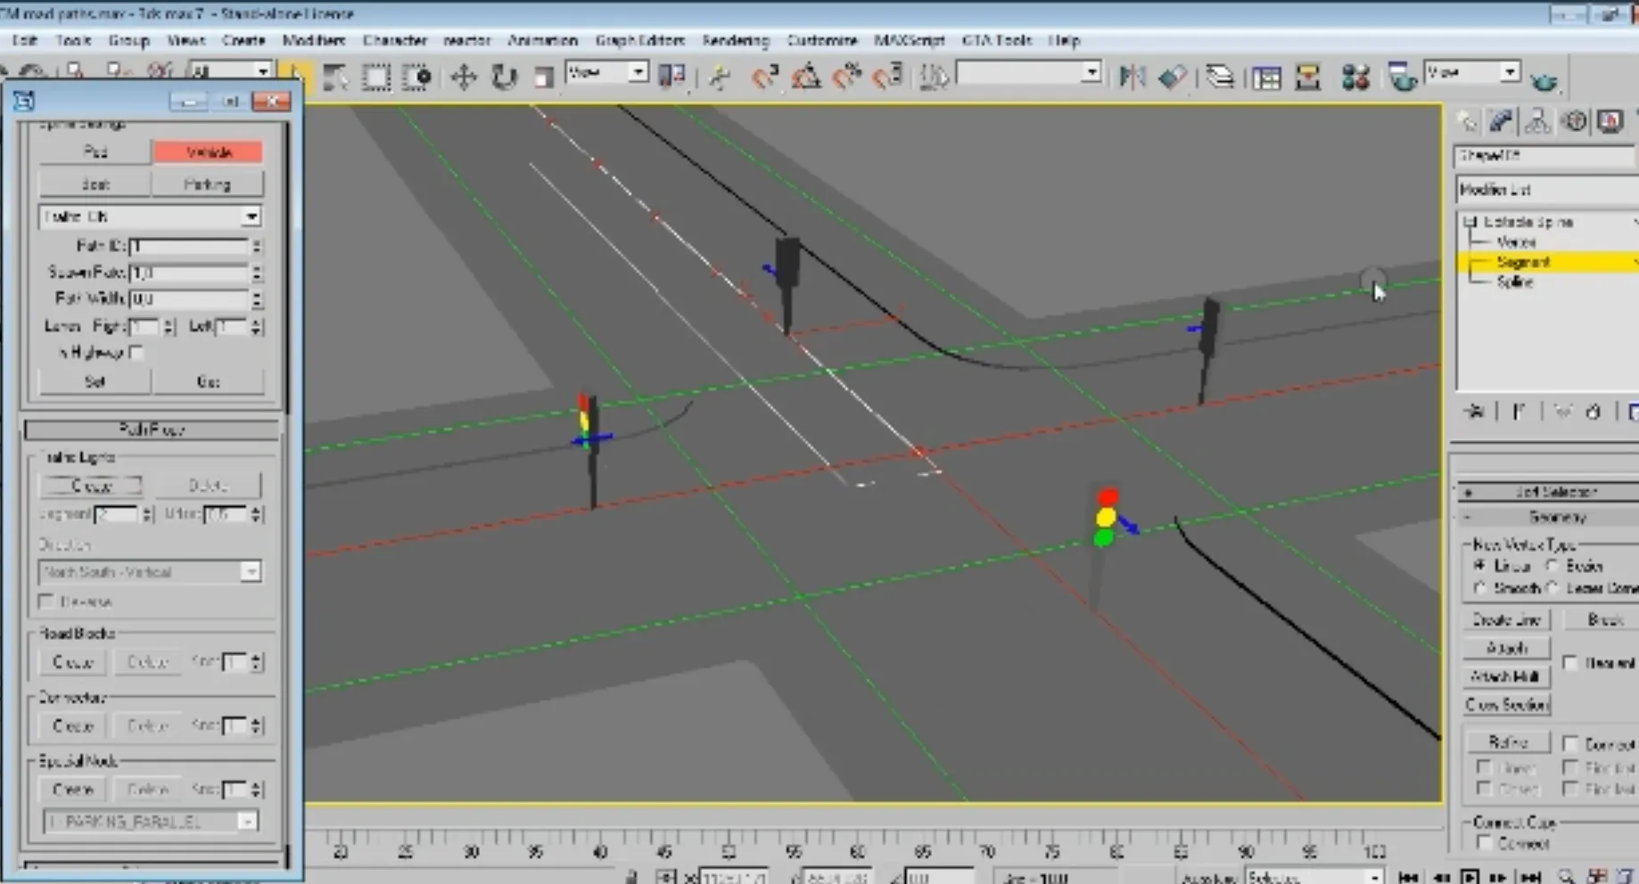Open the Hierarchy command panel tab
Screen dimensions: 1639x884
pyautogui.click(x=1537, y=121)
